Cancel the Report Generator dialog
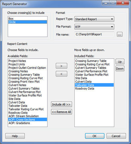131x144 pixels. tap(116, 136)
